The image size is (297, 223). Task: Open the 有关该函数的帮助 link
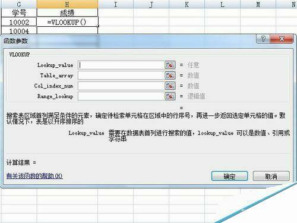coord(34,176)
